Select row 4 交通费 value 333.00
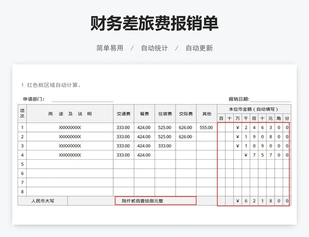 124,155
